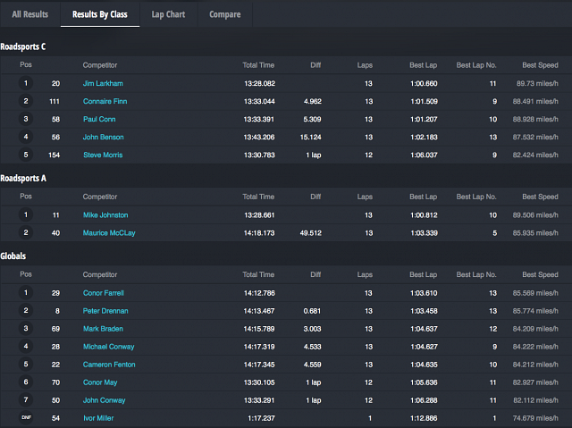Select the Results By Class tab

click(99, 14)
